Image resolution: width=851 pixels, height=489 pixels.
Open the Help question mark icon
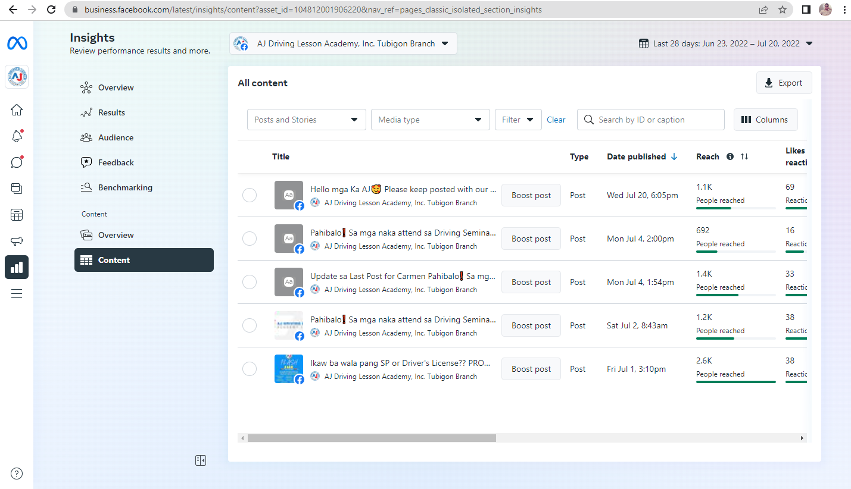click(17, 474)
